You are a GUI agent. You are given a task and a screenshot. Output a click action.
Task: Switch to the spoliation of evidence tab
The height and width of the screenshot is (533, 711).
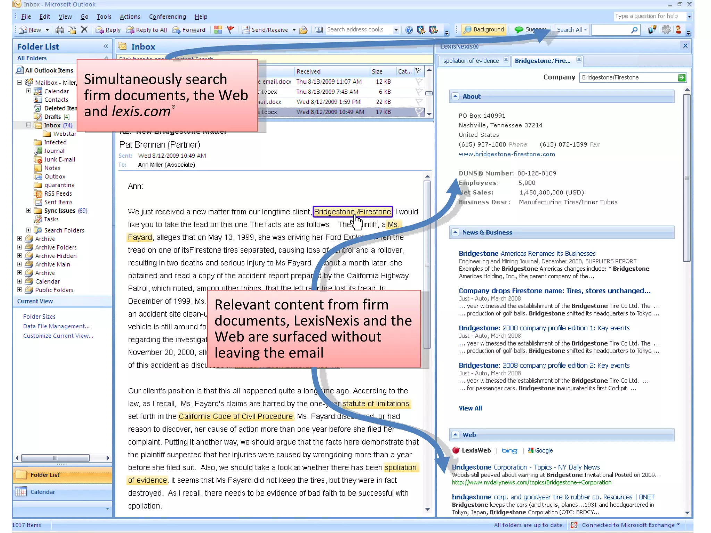click(471, 61)
